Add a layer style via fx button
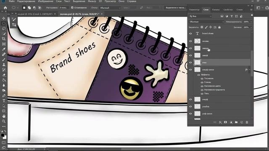269x151 pixels. pos(220,122)
